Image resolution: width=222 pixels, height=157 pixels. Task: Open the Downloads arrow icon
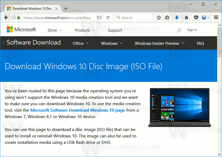[x=177, y=18]
